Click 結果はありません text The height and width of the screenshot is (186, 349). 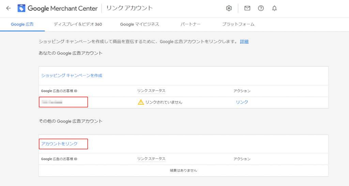[184, 170]
